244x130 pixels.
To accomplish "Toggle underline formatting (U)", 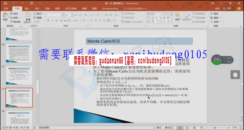I will click(56, 21).
